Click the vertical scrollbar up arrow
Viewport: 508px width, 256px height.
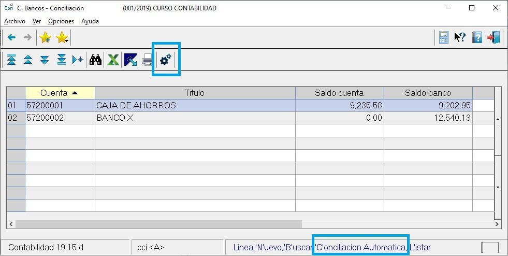(498, 119)
